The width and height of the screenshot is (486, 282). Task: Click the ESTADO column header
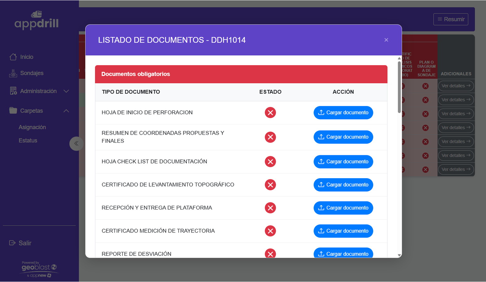pos(270,92)
